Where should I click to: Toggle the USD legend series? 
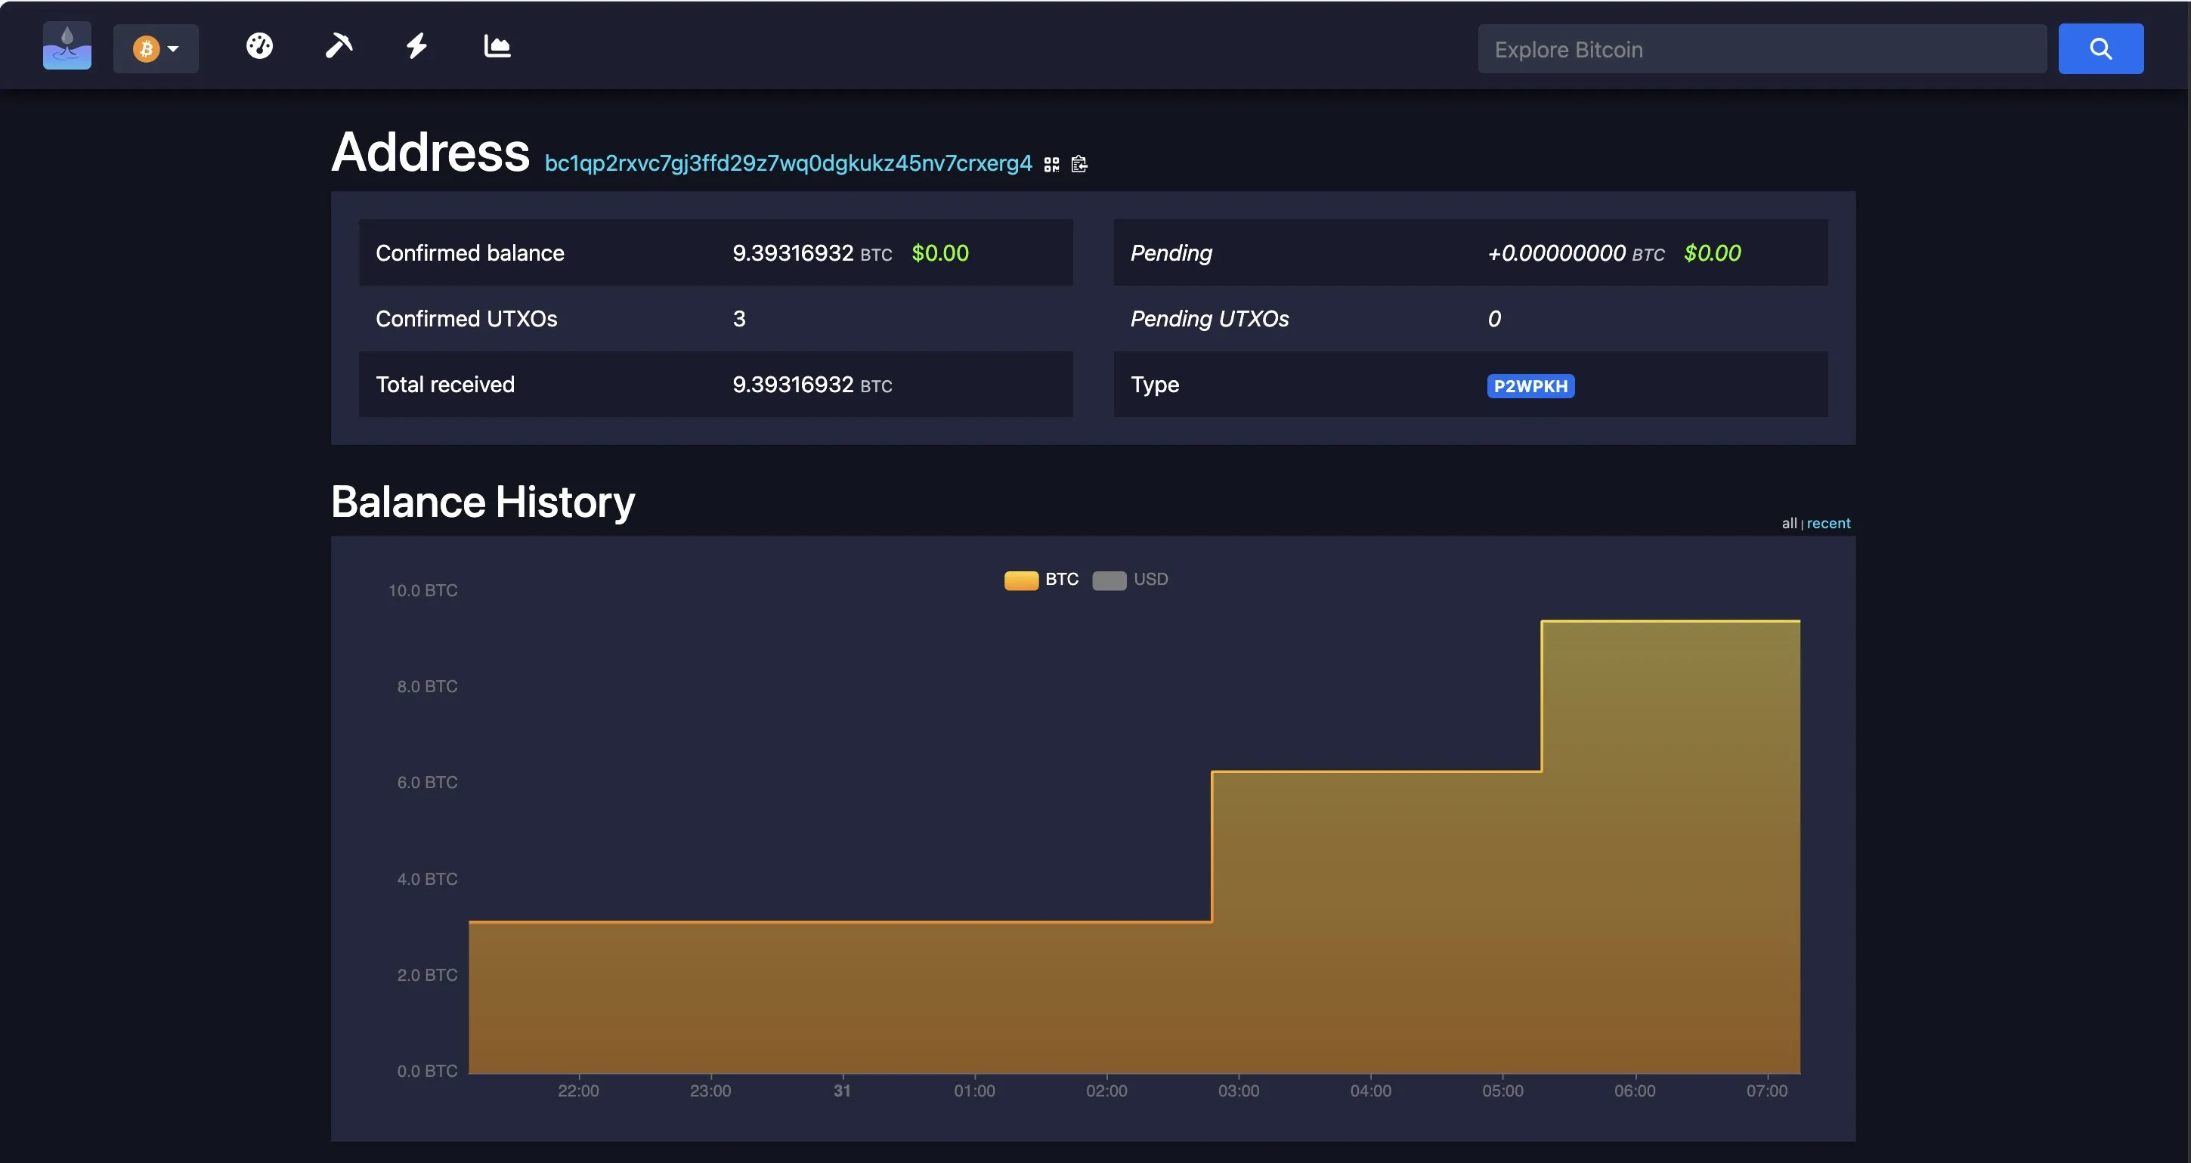pyautogui.click(x=1131, y=580)
